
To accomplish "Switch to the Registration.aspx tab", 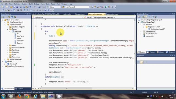I will (x=112, y=14).
